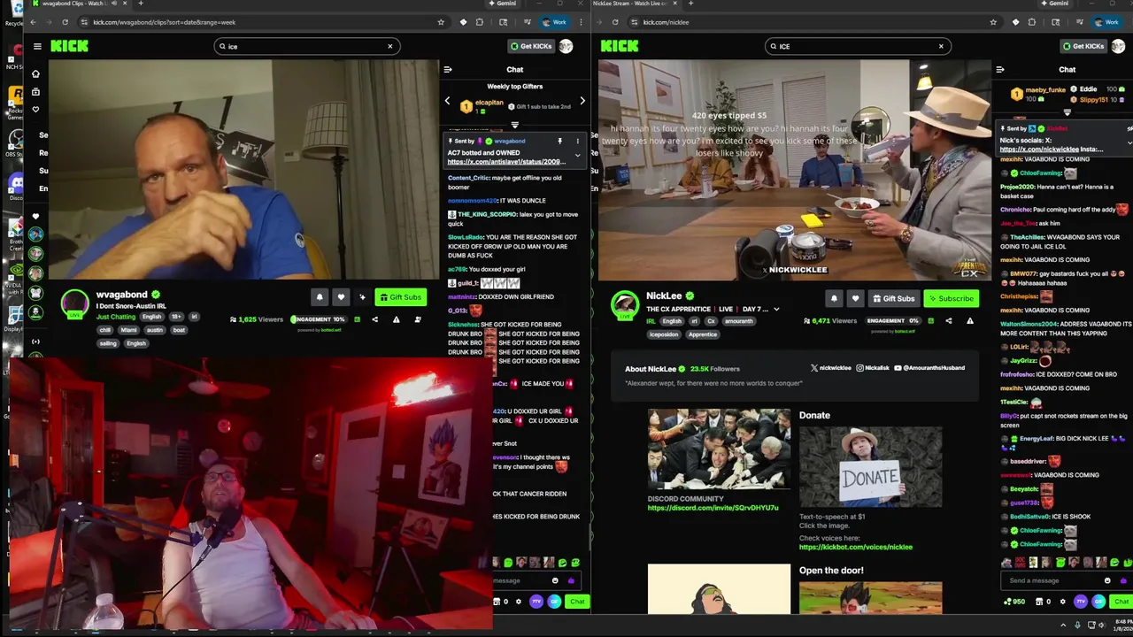1133x637 pixels.
Task: Report the NickLee stream
Action: click(969, 320)
